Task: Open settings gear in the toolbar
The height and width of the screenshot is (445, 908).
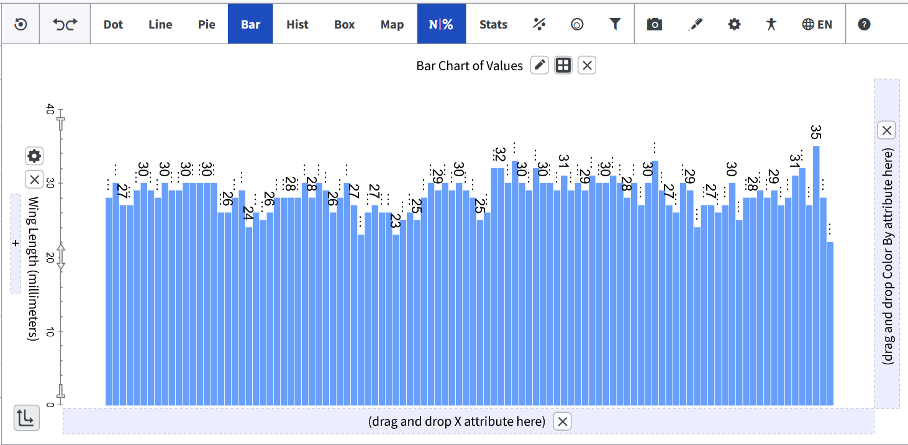Action: [734, 24]
